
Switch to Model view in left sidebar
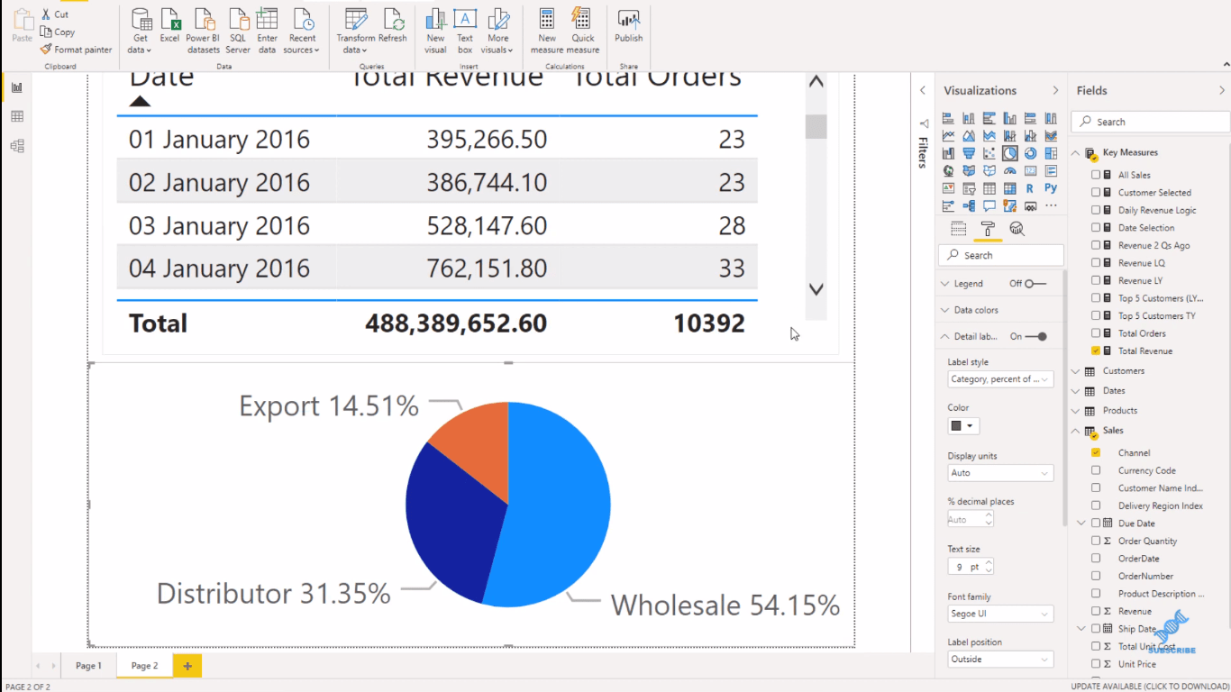(x=17, y=146)
